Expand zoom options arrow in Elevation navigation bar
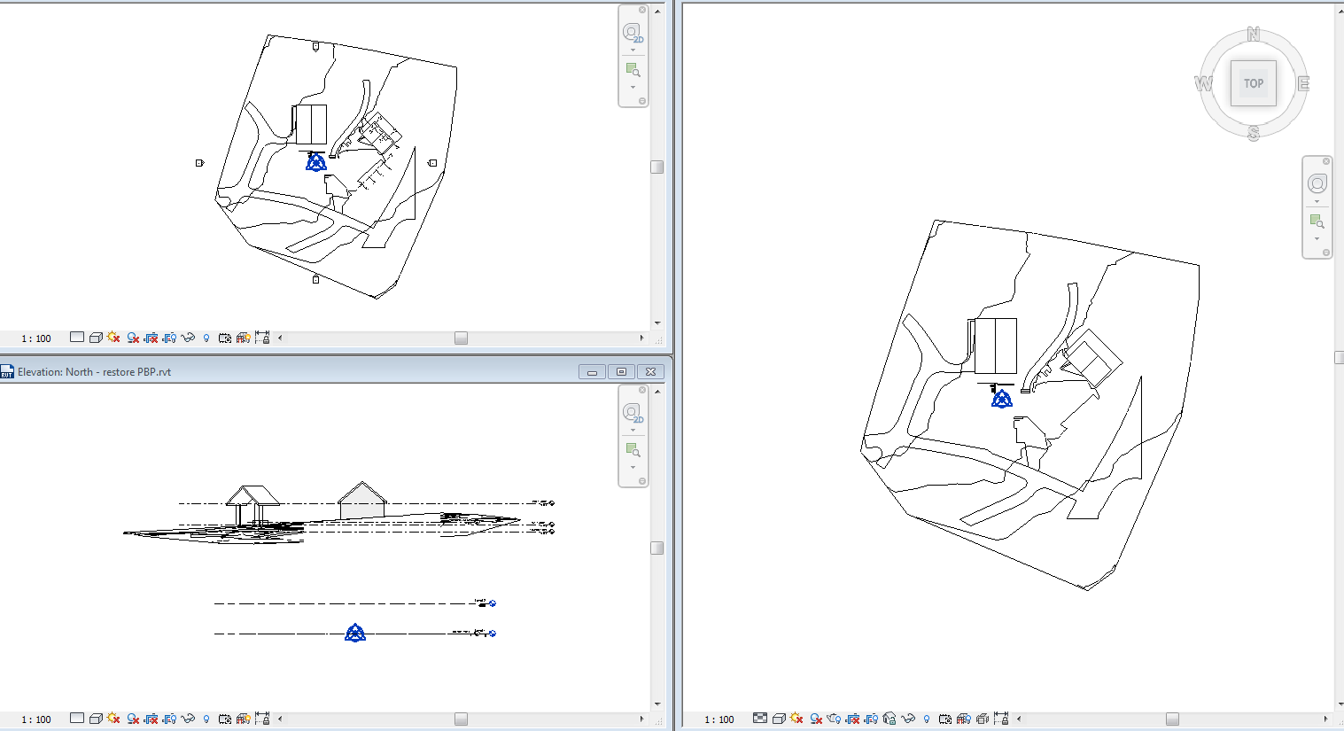1344x731 pixels. click(x=633, y=467)
